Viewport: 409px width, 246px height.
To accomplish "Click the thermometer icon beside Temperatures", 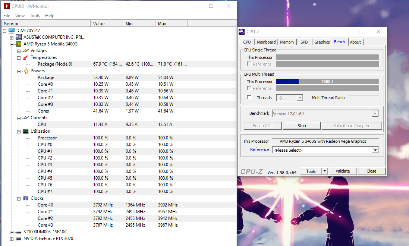I will point(26,57).
